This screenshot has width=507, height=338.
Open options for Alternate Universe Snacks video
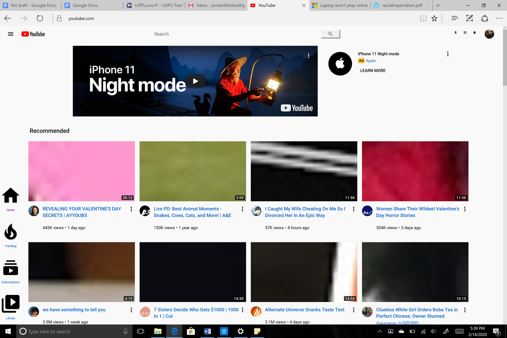click(354, 310)
